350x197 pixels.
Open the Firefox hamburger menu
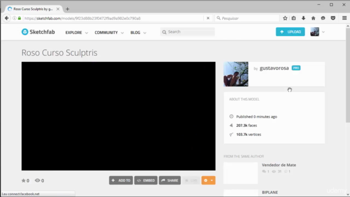pyautogui.click(x=345, y=18)
